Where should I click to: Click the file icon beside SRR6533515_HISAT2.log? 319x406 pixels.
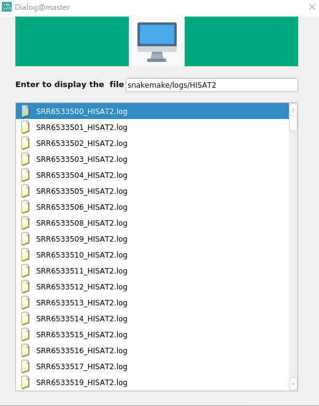(x=25, y=334)
